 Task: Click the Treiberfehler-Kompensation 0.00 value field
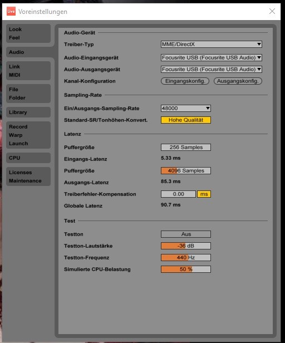pyautogui.click(x=178, y=194)
